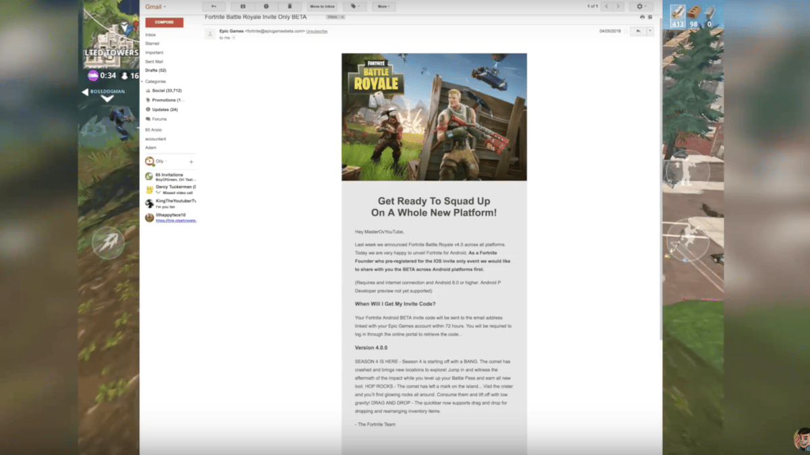Expand the 'to me' recipient details arrow
Screen dimensions: 810x455
(x=234, y=38)
